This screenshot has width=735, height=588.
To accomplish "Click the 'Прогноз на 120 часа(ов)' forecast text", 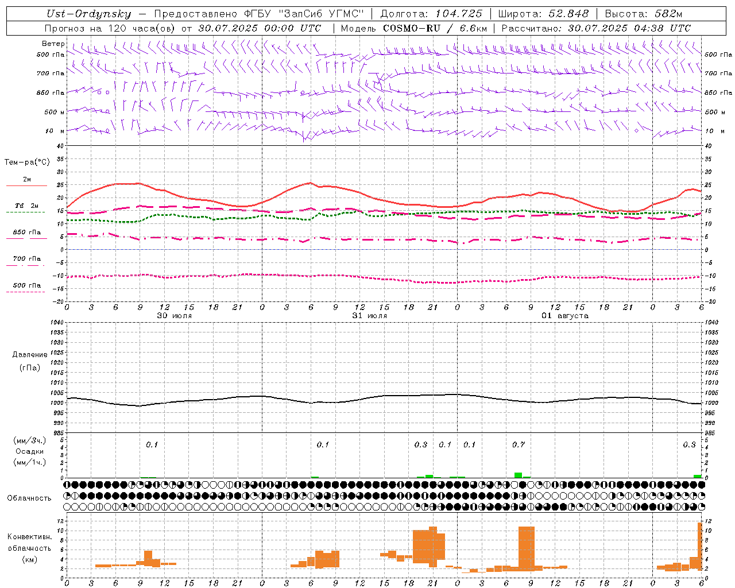I will (x=111, y=28).
